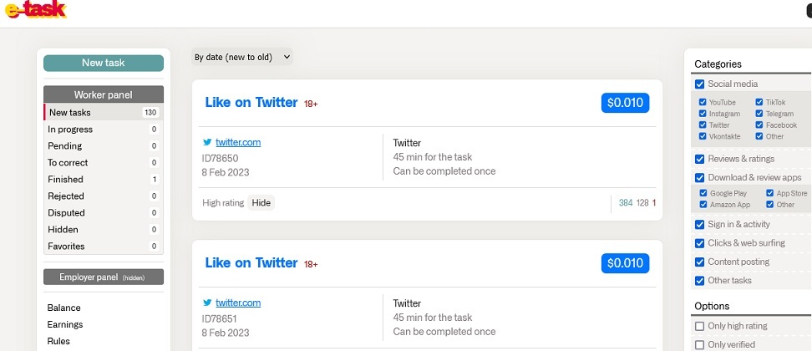Uncheck the Clicks & web surfing checkbox
The width and height of the screenshot is (812, 351).
700,243
